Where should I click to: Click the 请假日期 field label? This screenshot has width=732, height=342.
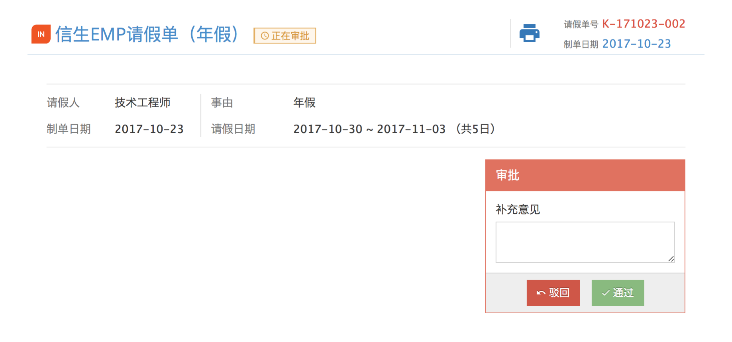pyautogui.click(x=233, y=129)
